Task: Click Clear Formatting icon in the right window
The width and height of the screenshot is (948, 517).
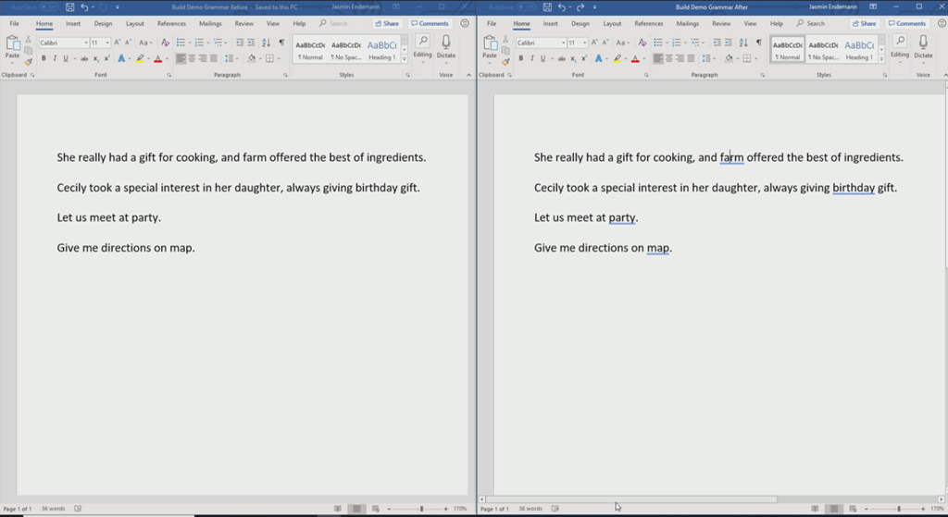Action: [642, 43]
